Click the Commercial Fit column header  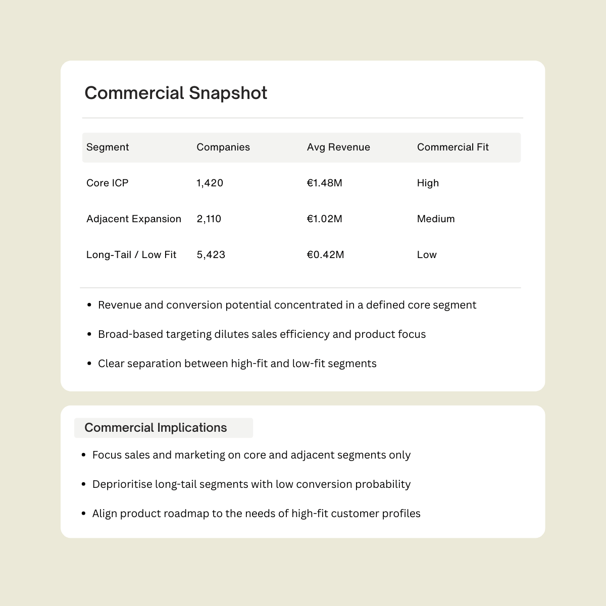point(453,147)
